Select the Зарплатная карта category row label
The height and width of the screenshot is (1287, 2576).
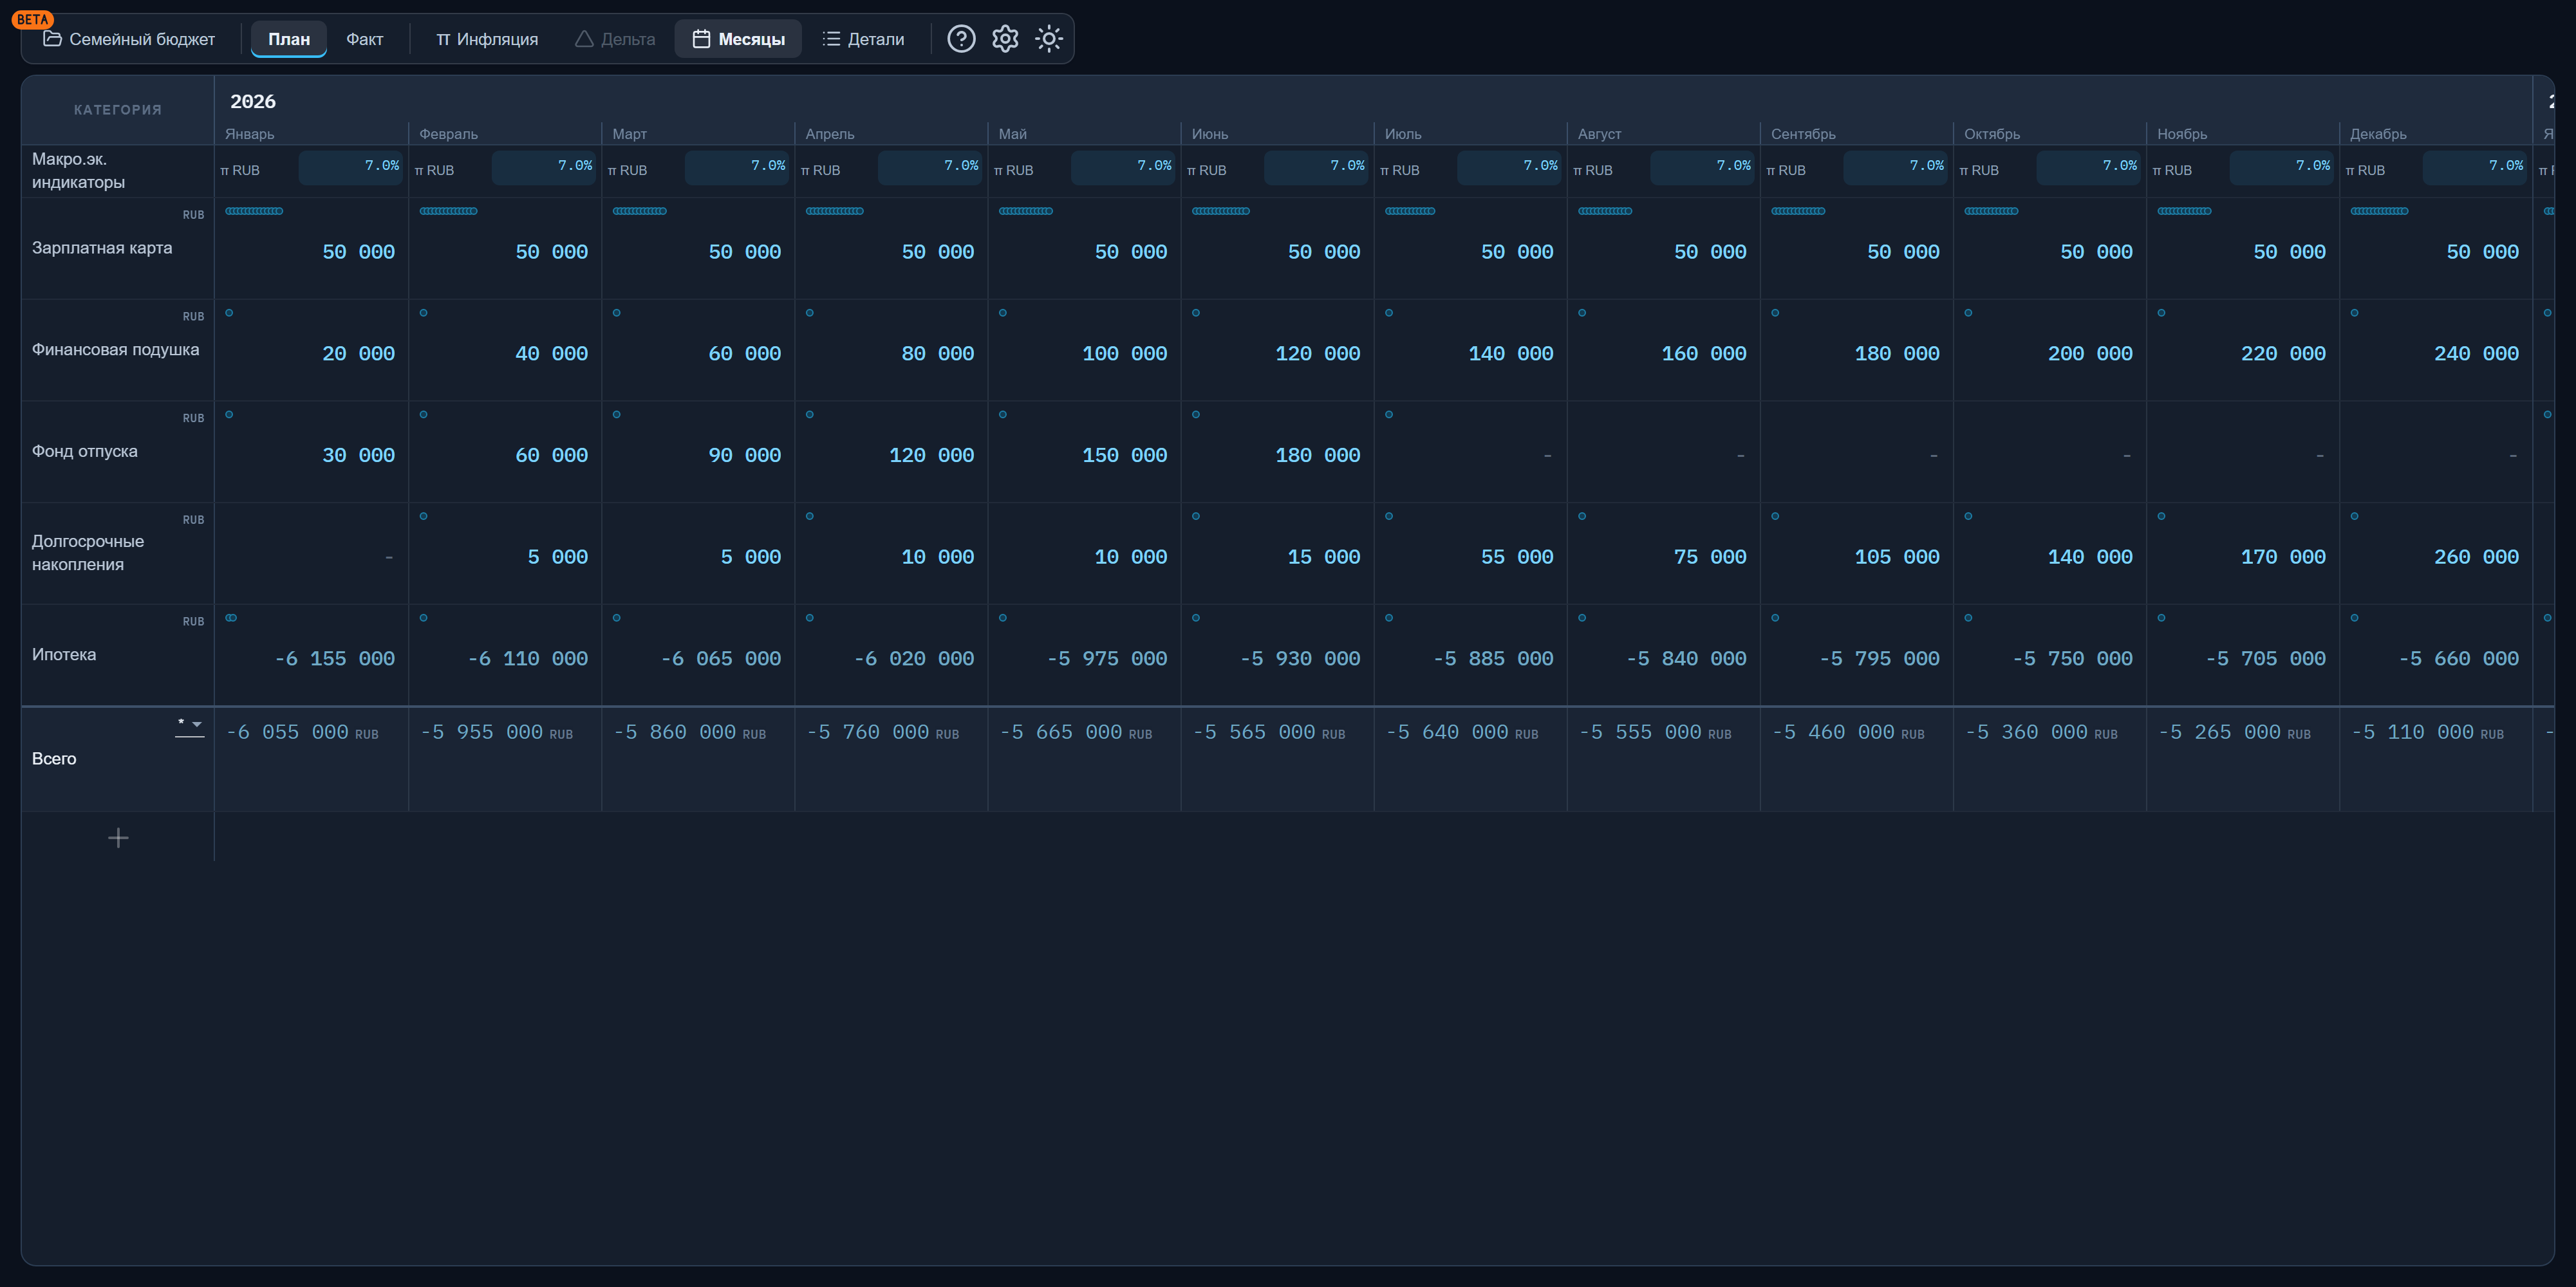click(102, 248)
